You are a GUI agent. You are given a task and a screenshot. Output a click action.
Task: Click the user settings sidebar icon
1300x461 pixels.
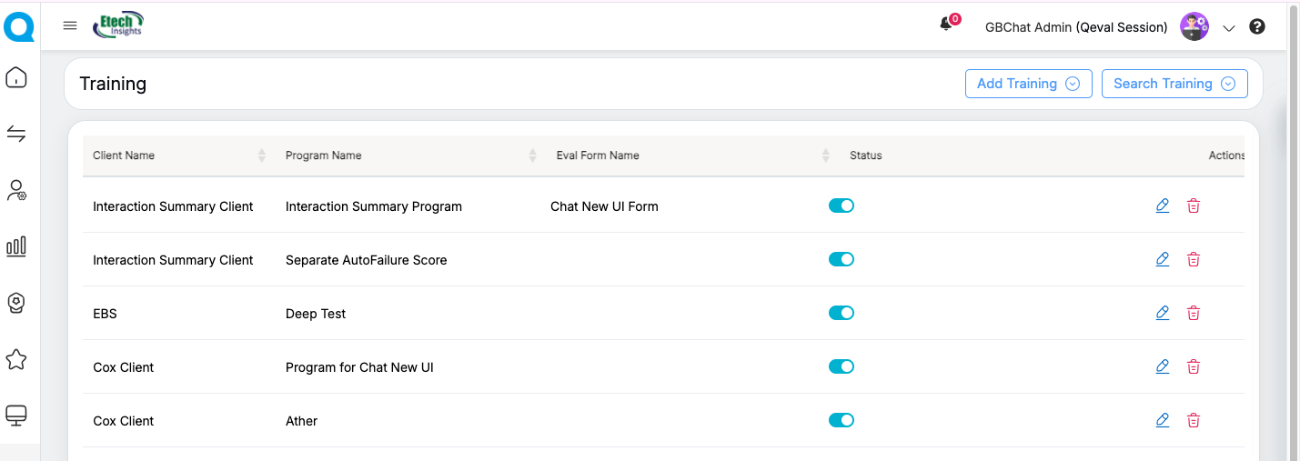click(16, 191)
